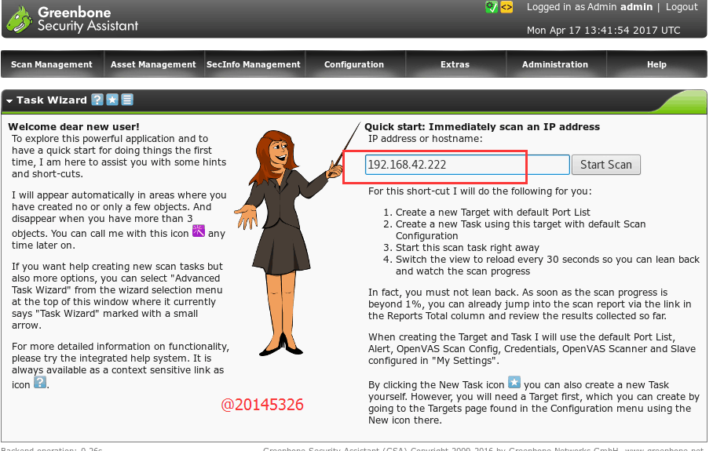Click the Start Scan button
713x451 pixels.
click(x=606, y=165)
